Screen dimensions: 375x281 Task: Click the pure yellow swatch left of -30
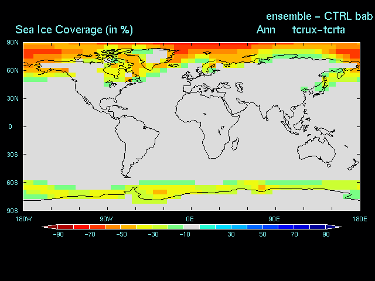(144, 227)
